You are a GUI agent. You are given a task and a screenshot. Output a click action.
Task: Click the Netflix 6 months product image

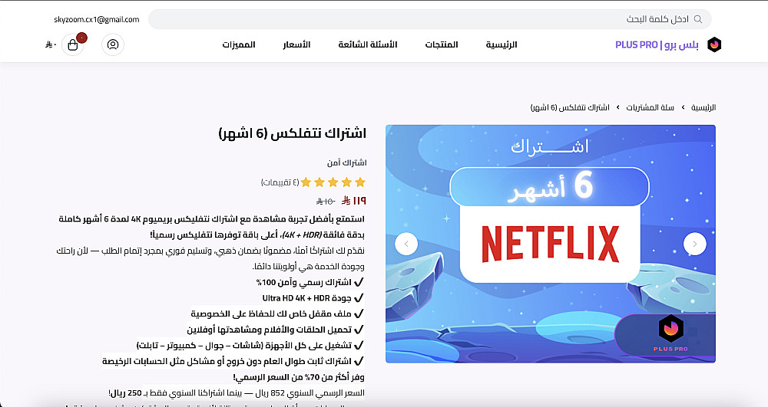[551, 244]
